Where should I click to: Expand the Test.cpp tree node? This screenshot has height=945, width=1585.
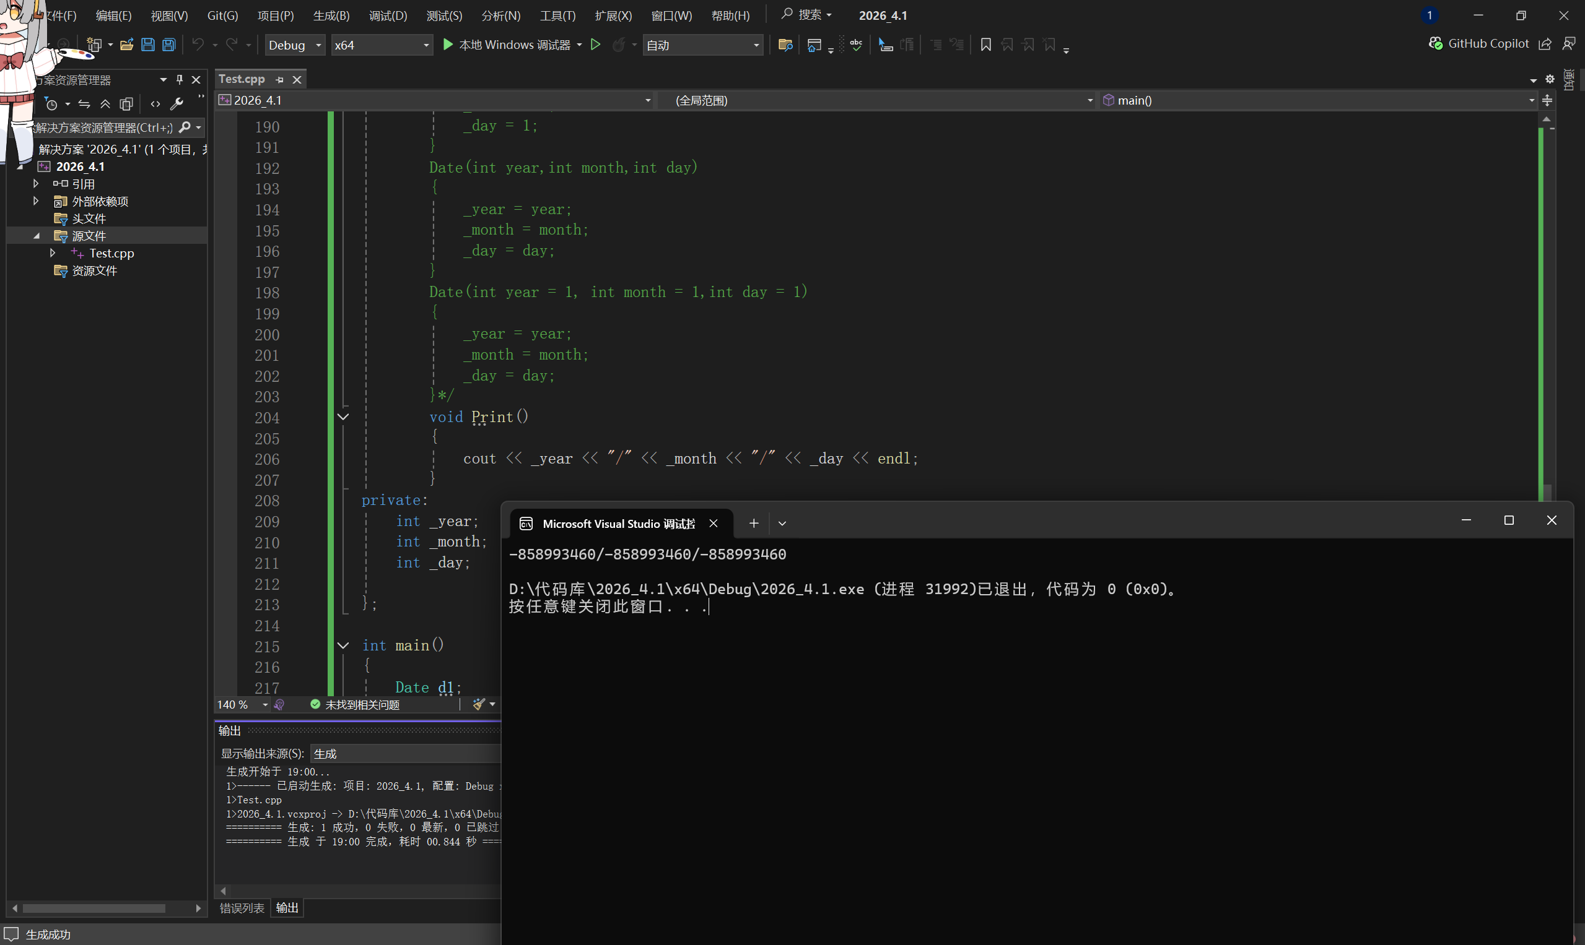52,253
